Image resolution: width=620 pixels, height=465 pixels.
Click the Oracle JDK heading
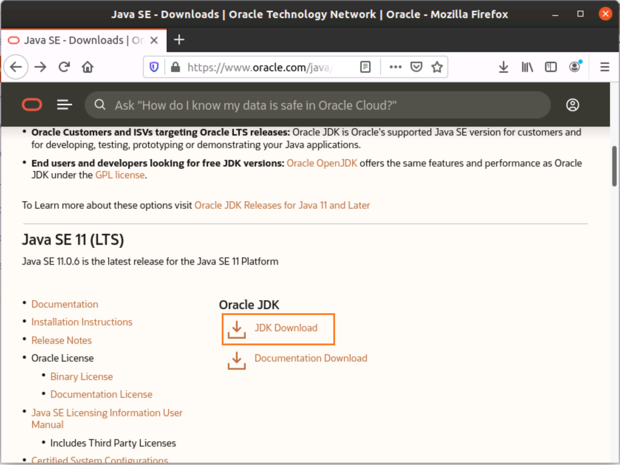click(x=249, y=305)
